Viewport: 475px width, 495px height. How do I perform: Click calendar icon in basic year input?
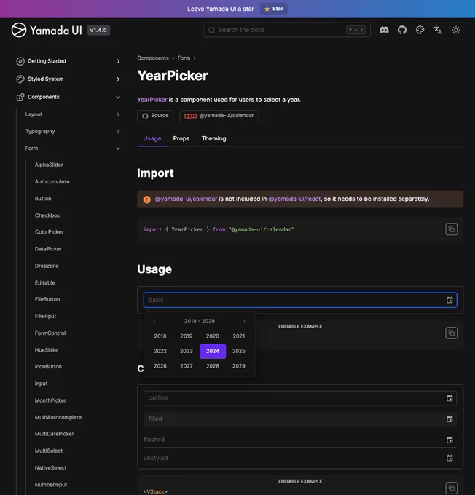coord(450,300)
